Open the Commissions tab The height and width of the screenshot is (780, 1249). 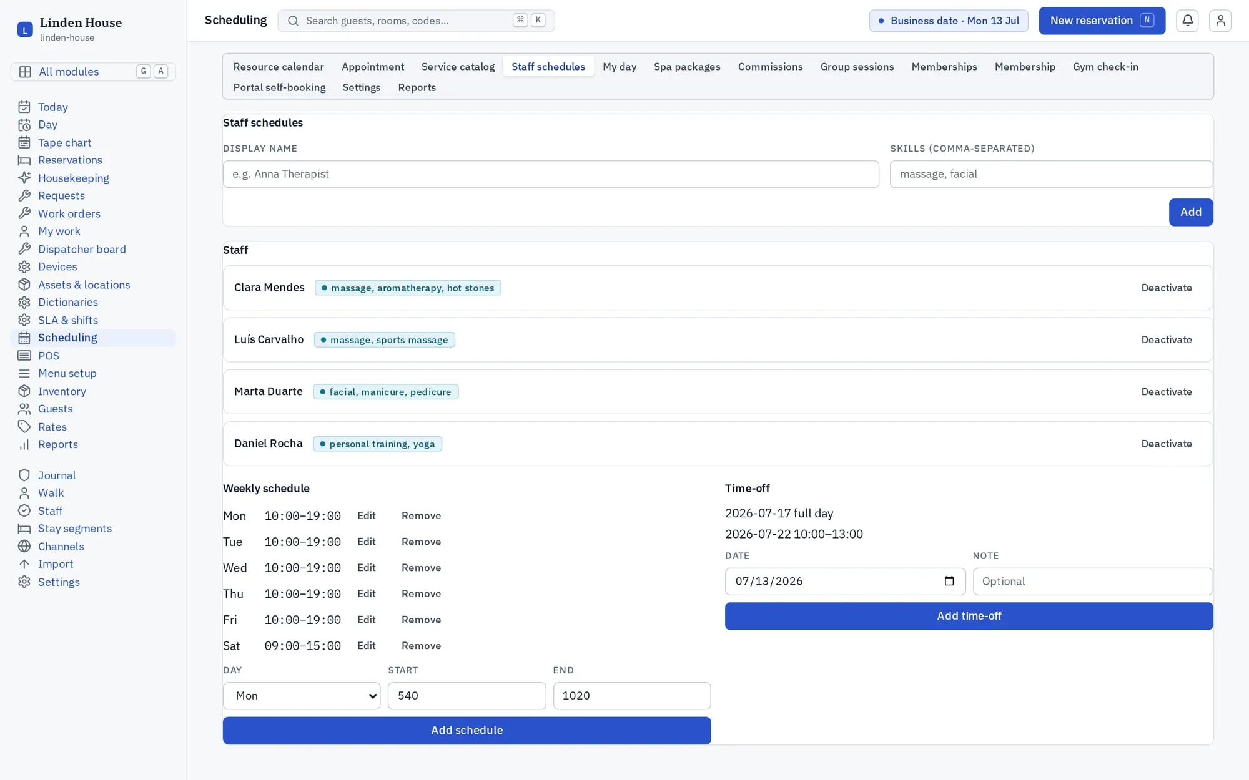[770, 67]
